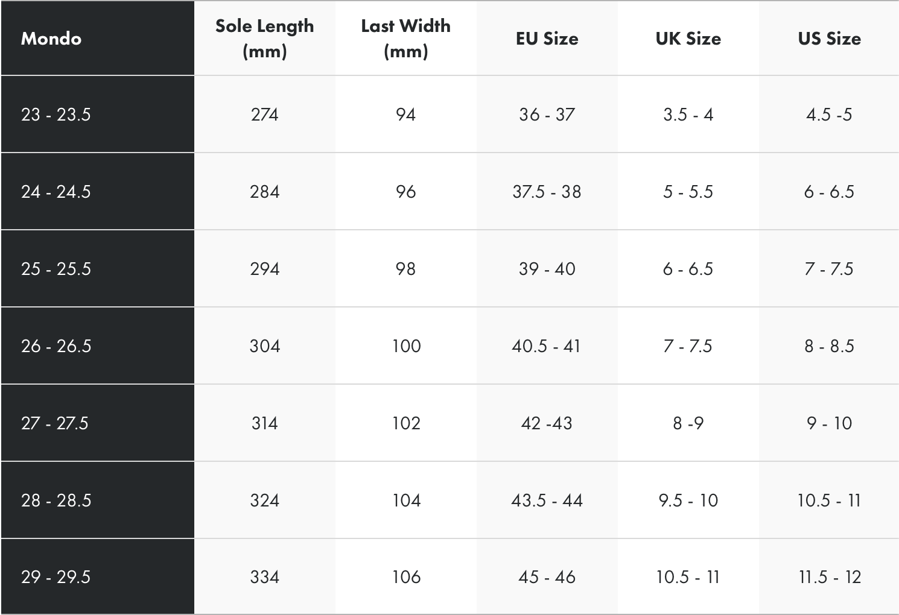Click UK size 9.5 - 10 cell
The height and width of the screenshot is (615, 899).
coord(688,500)
